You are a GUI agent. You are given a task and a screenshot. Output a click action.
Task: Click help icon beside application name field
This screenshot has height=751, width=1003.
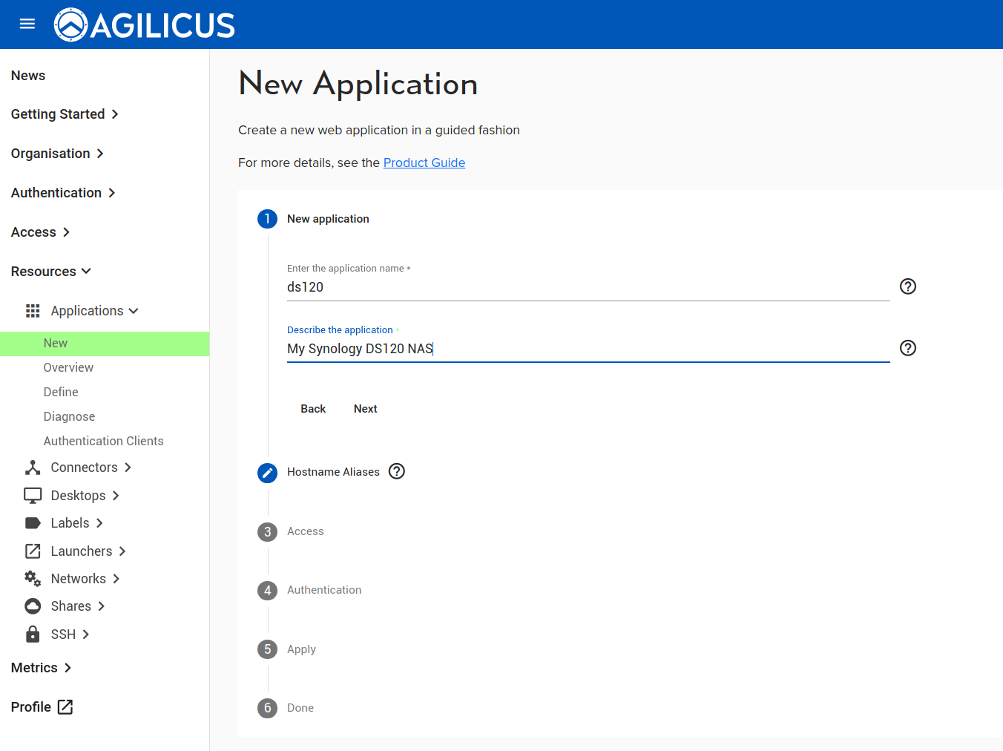click(x=907, y=286)
